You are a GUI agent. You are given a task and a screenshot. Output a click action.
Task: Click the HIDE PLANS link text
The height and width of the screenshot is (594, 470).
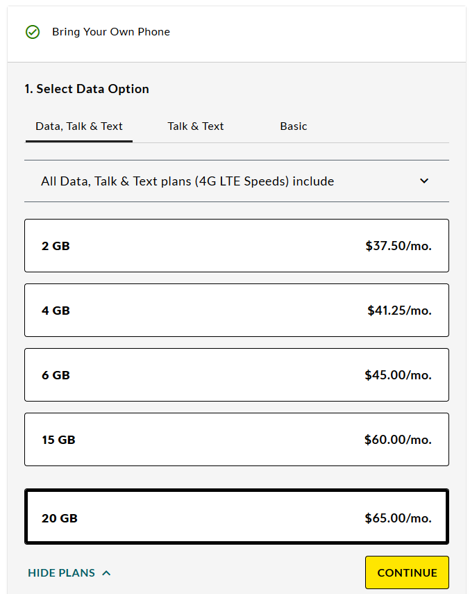62,573
